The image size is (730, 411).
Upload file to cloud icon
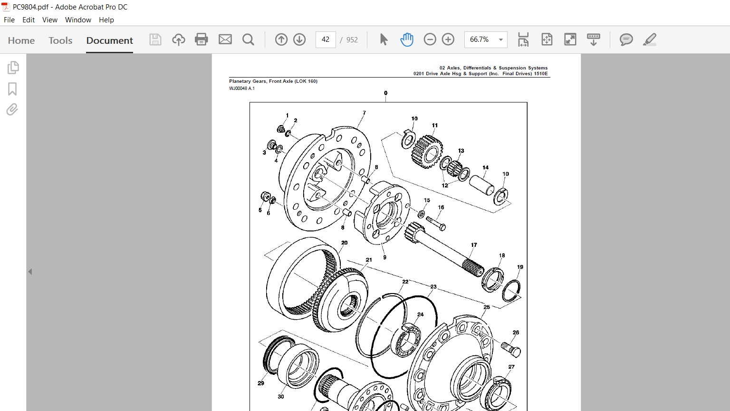coord(179,39)
